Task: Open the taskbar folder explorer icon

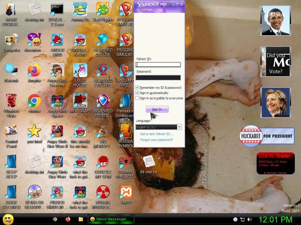Action: (x=81, y=219)
